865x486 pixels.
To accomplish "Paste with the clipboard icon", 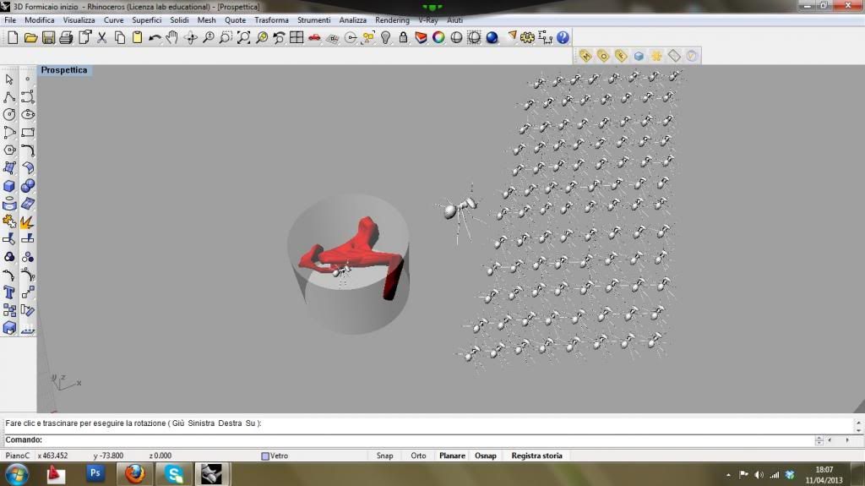I will click(x=138, y=37).
